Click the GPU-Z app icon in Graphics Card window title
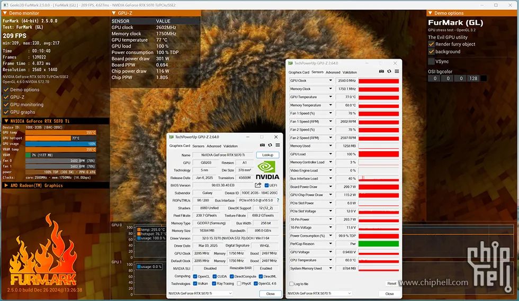This screenshot has height=301, width=519. point(172,137)
